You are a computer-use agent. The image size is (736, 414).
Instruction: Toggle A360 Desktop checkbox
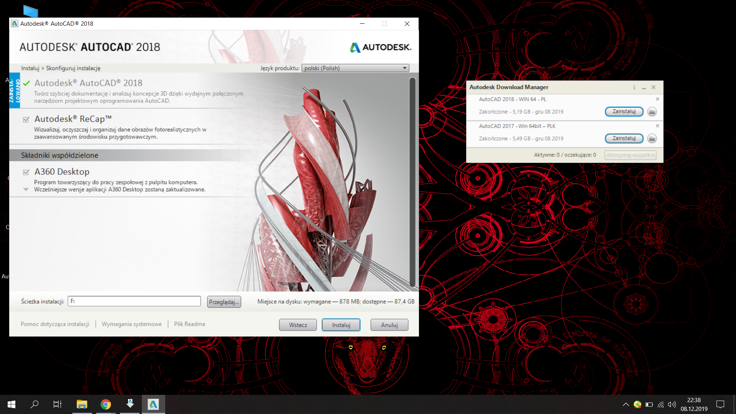pyautogui.click(x=26, y=172)
